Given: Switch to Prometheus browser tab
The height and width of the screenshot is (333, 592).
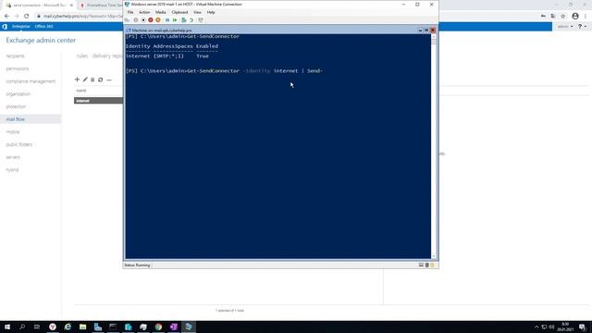Looking at the screenshot, I should [x=101, y=6].
